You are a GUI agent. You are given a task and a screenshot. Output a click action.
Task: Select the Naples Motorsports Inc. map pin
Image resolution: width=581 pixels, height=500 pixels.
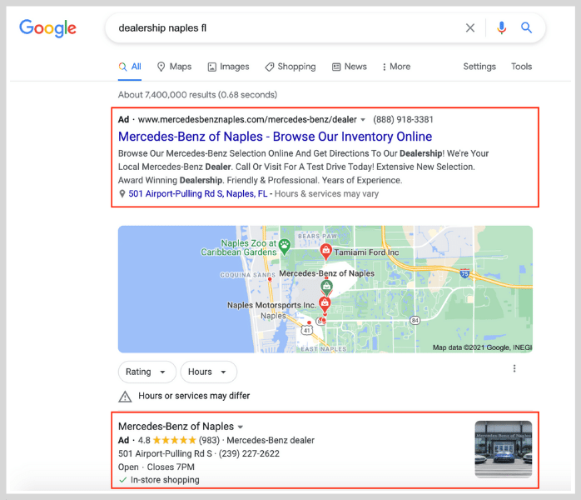325,304
